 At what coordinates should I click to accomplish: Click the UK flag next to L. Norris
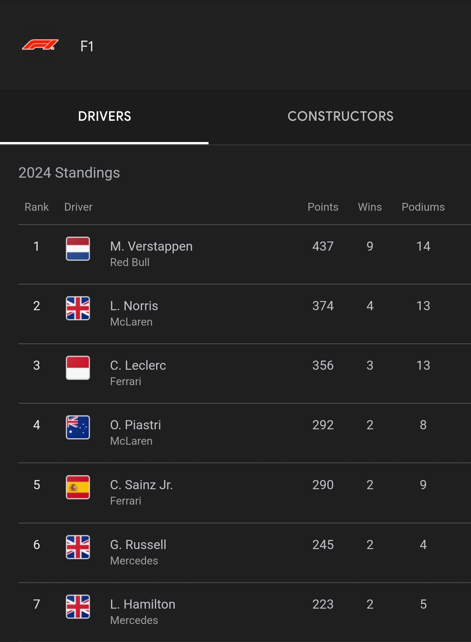[x=78, y=308]
